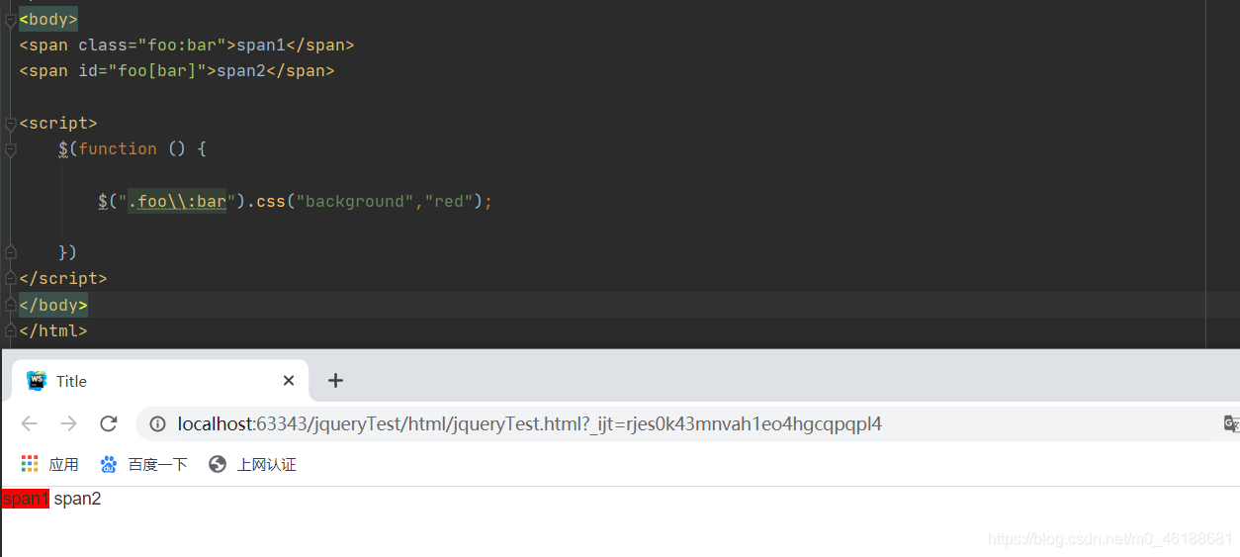This screenshot has height=557, width=1240.
Task: Select the Title browser tab
Action: pyautogui.click(x=160, y=381)
